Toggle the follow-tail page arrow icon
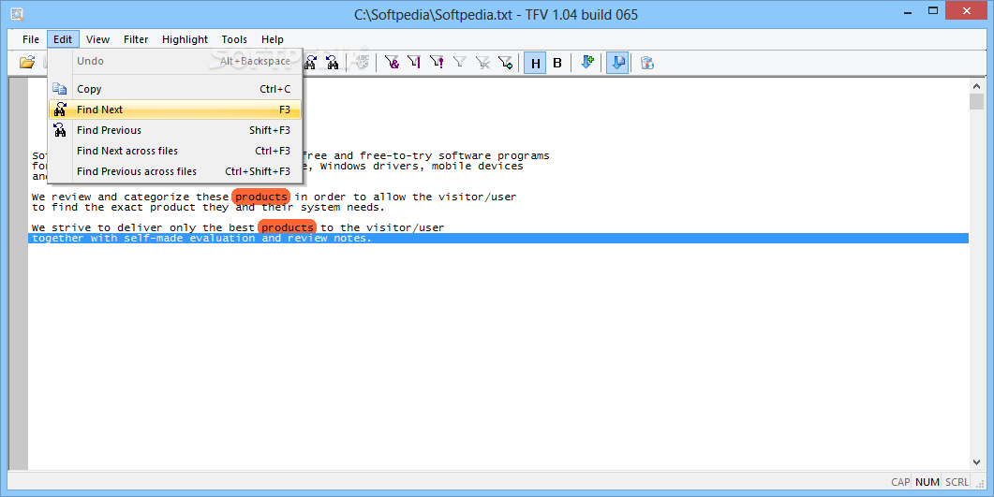Screen dimensions: 994x497 (x=617, y=63)
